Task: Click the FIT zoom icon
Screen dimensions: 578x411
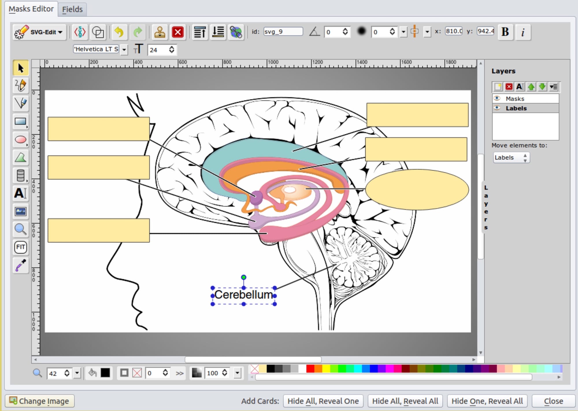Action: pyautogui.click(x=21, y=247)
